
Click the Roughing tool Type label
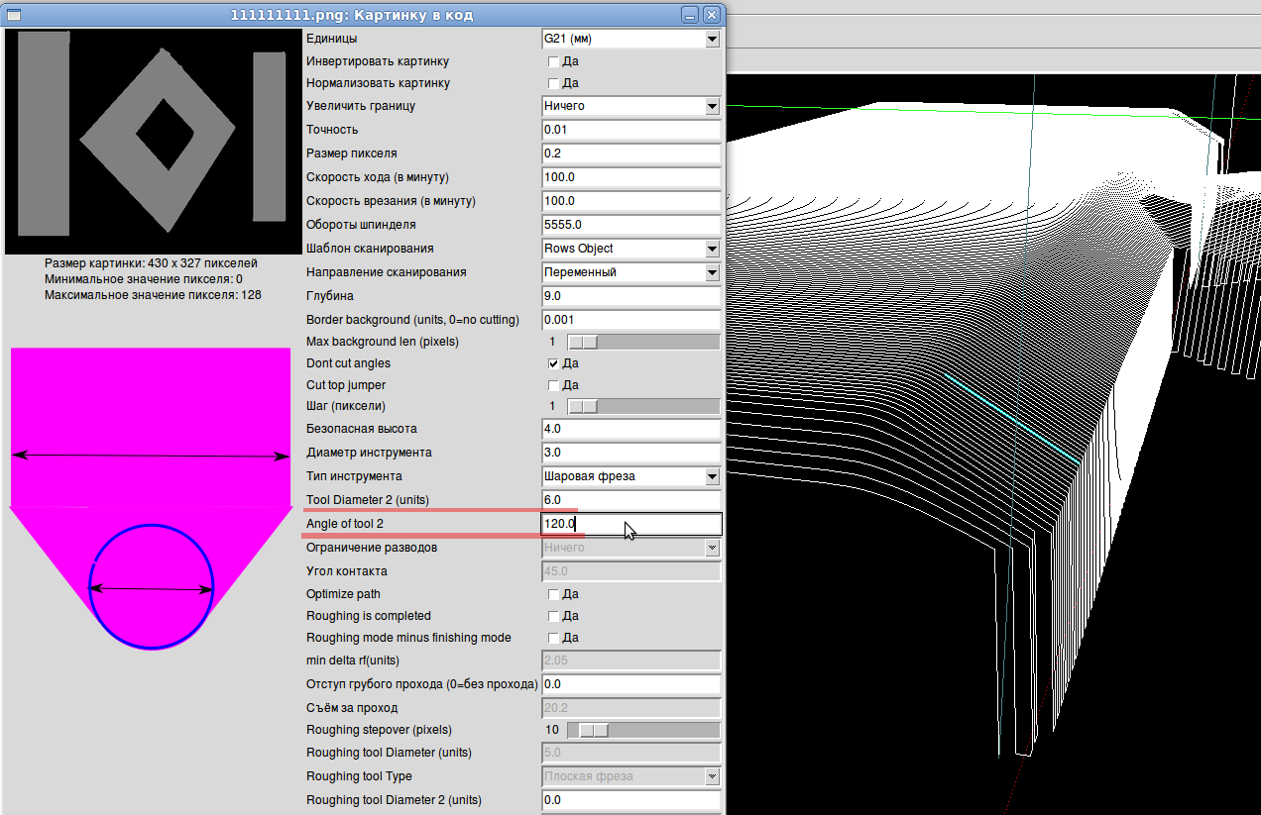359,776
